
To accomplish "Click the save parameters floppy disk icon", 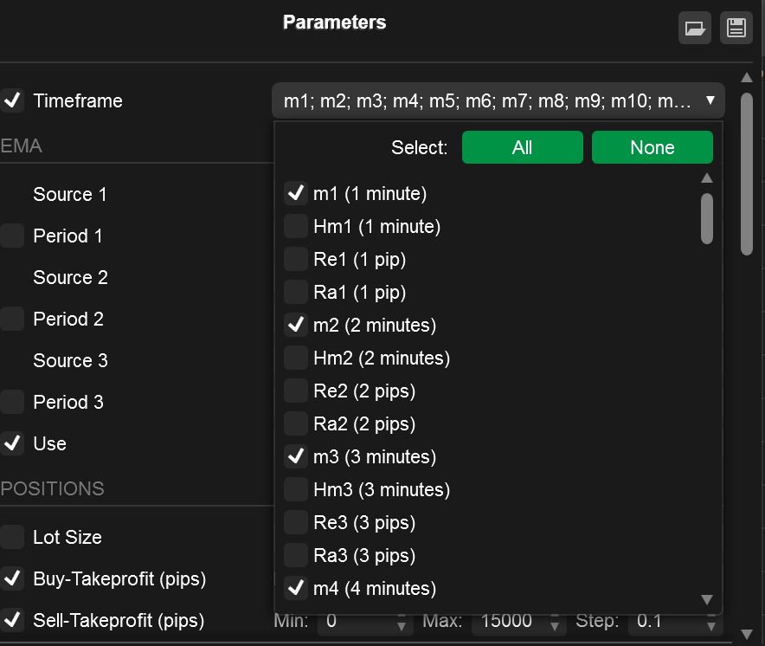I will [x=736, y=28].
